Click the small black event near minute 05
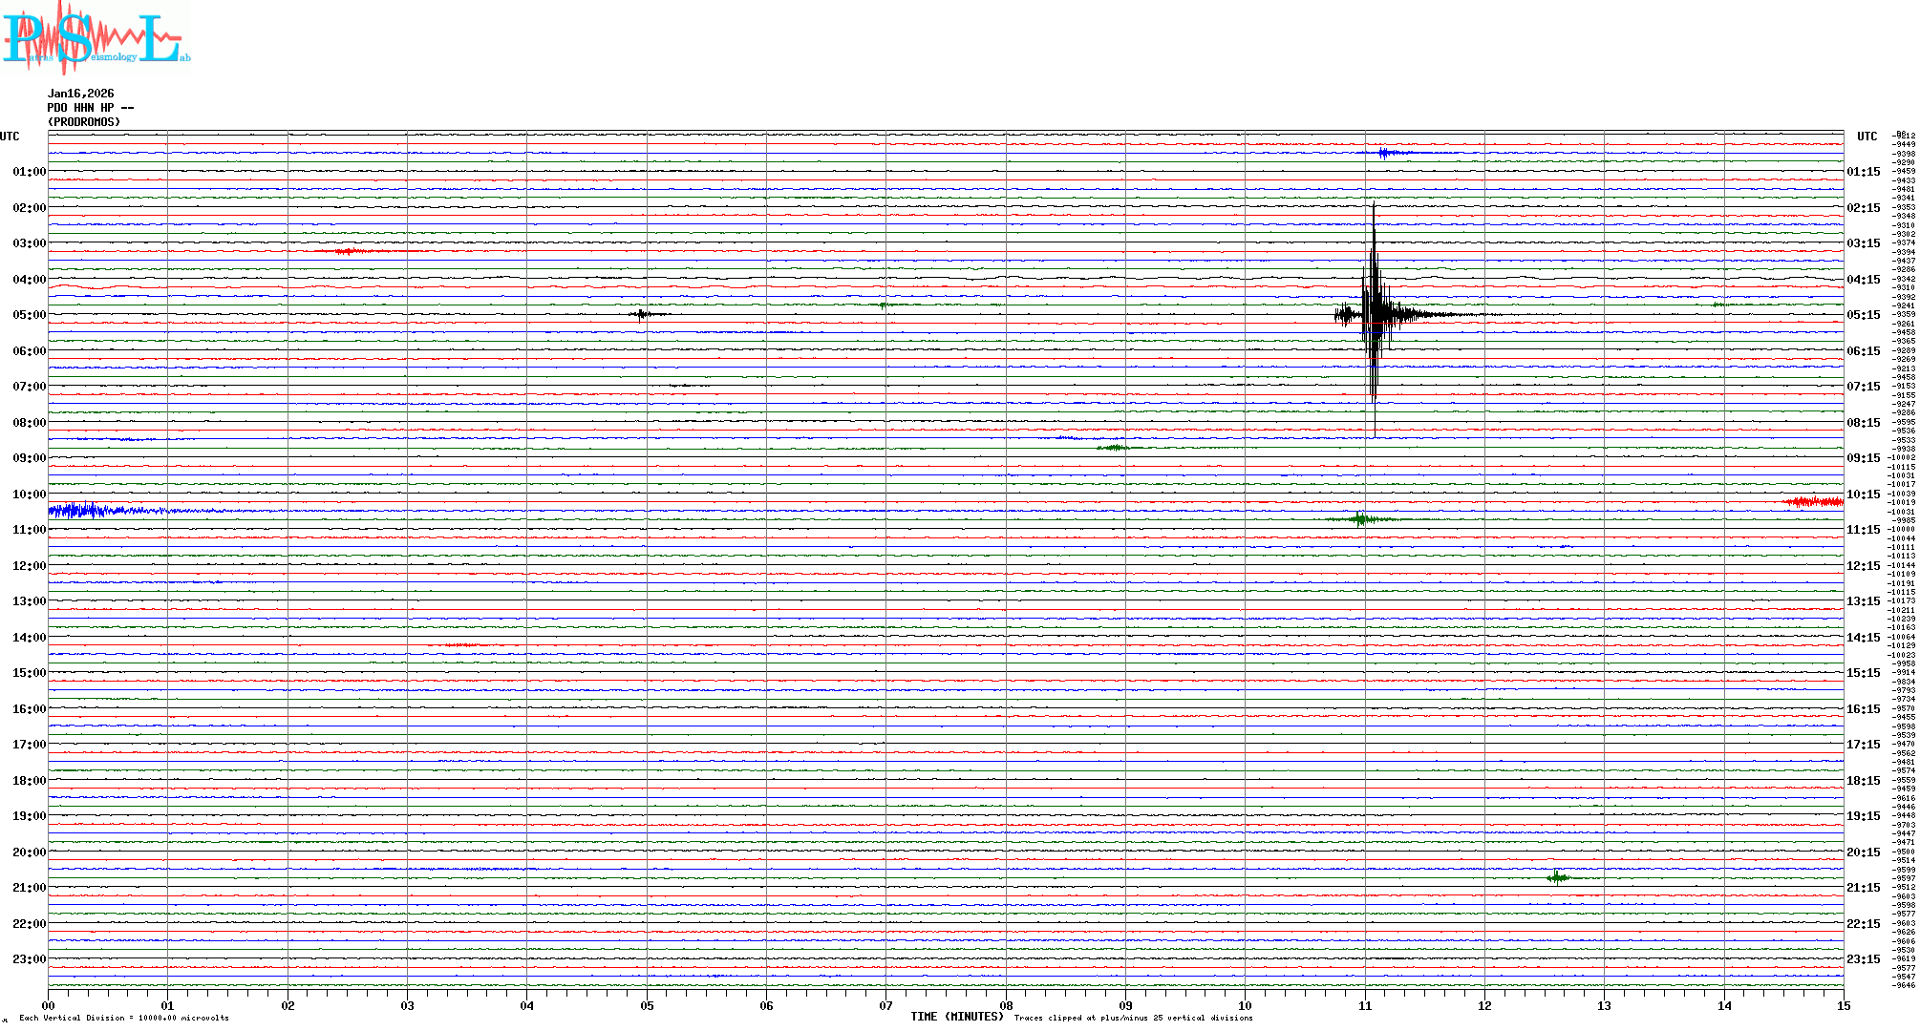The width and height of the screenshot is (1920, 1031). click(642, 314)
